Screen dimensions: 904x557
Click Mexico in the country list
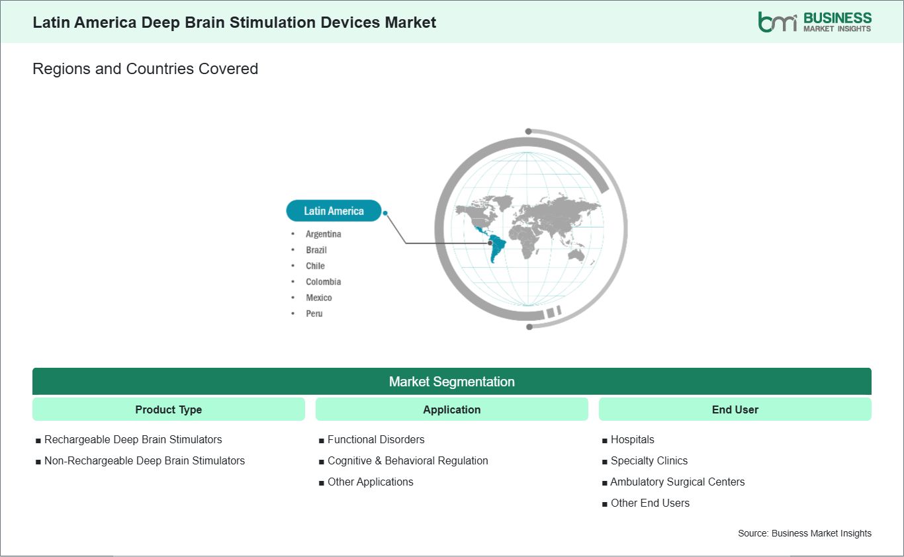319,298
